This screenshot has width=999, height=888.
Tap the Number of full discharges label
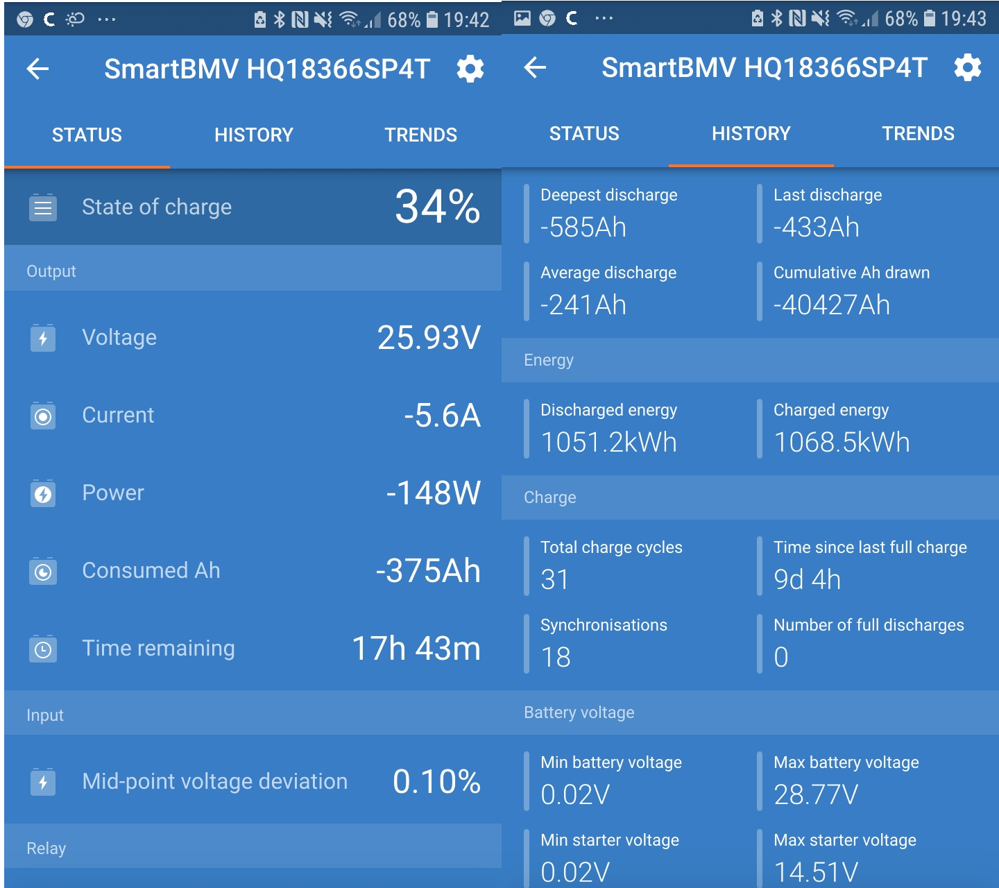(869, 625)
